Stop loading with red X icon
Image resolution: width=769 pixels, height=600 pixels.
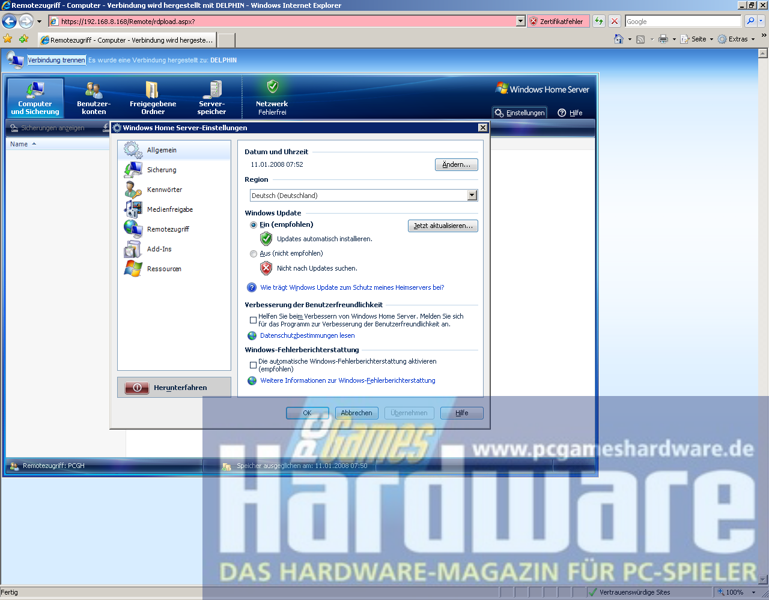[615, 21]
